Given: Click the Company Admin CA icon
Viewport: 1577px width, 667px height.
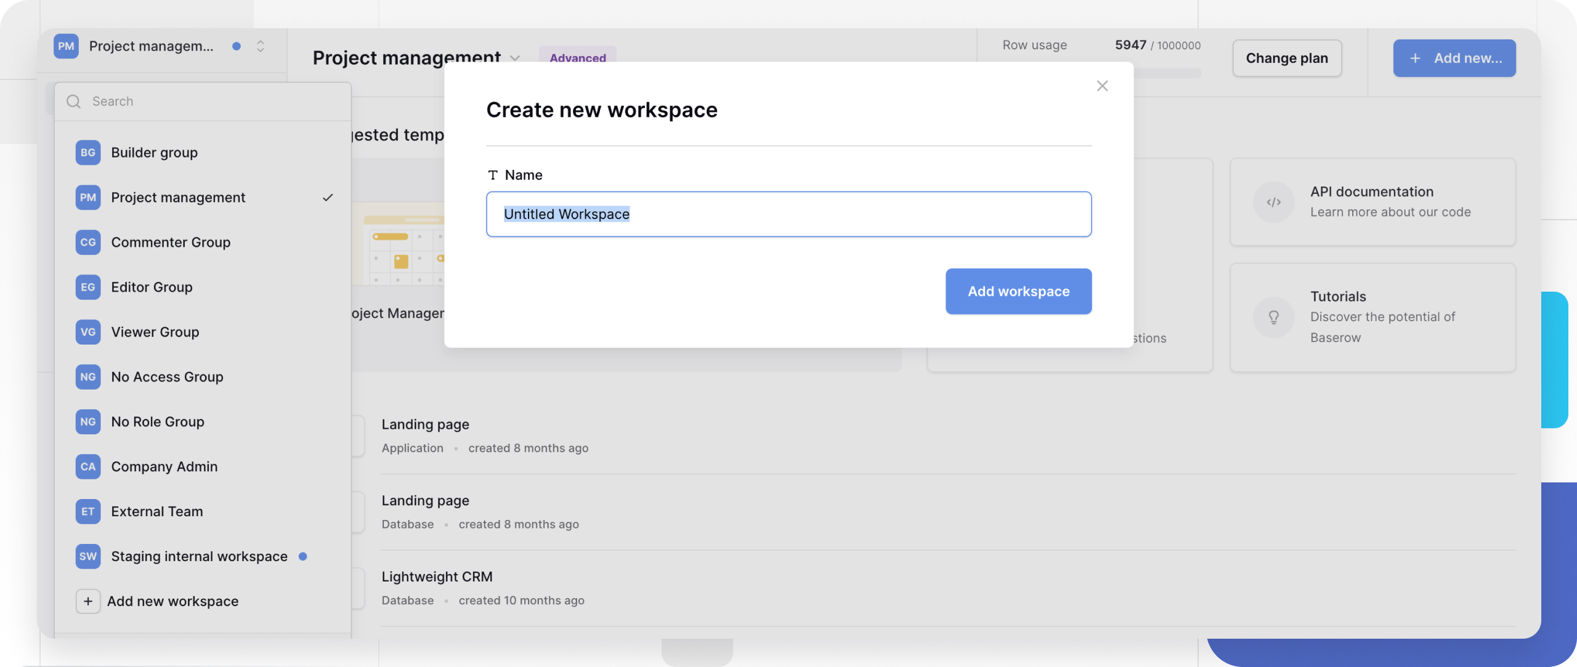Looking at the screenshot, I should (88, 466).
